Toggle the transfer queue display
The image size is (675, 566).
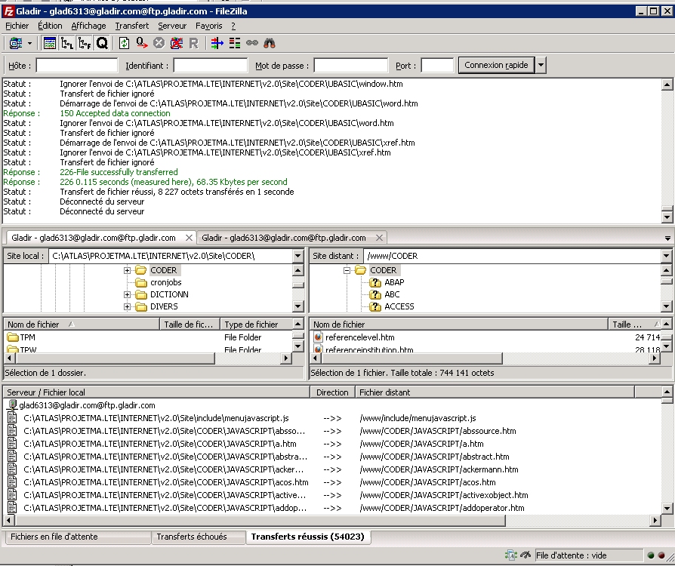pos(102,44)
